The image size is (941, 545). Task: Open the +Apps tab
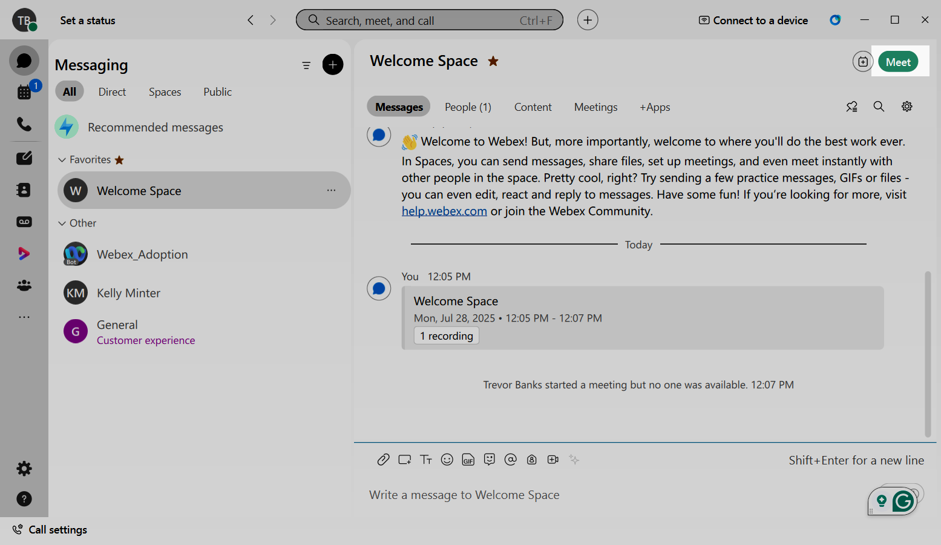tap(655, 107)
